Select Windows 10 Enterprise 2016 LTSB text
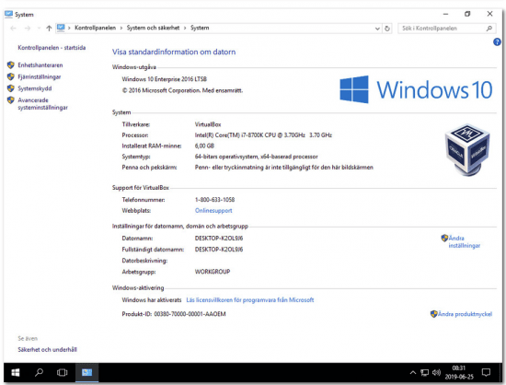506x385 pixels. [165, 79]
